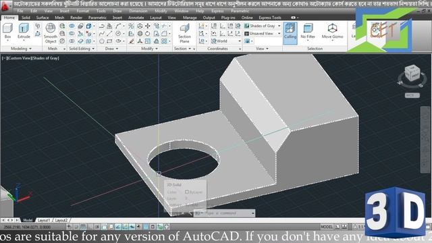Open the Unsaved View dropdown
This screenshot has width=432, height=243.
(263, 34)
